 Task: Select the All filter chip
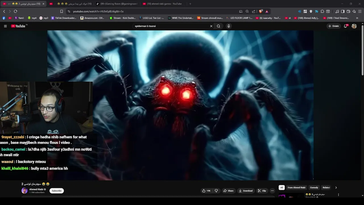[282, 188]
